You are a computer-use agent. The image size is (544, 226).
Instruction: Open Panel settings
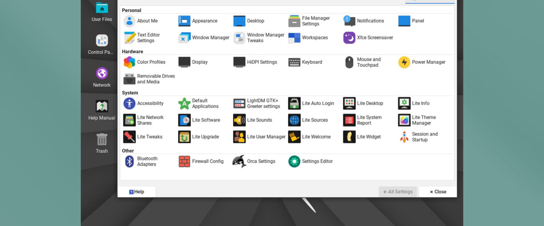(411, 21)
